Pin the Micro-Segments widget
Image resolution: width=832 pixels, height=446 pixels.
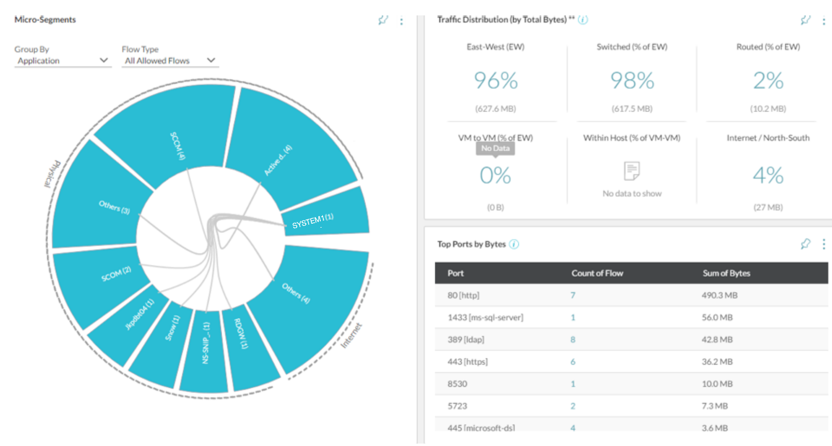(383, 20)
